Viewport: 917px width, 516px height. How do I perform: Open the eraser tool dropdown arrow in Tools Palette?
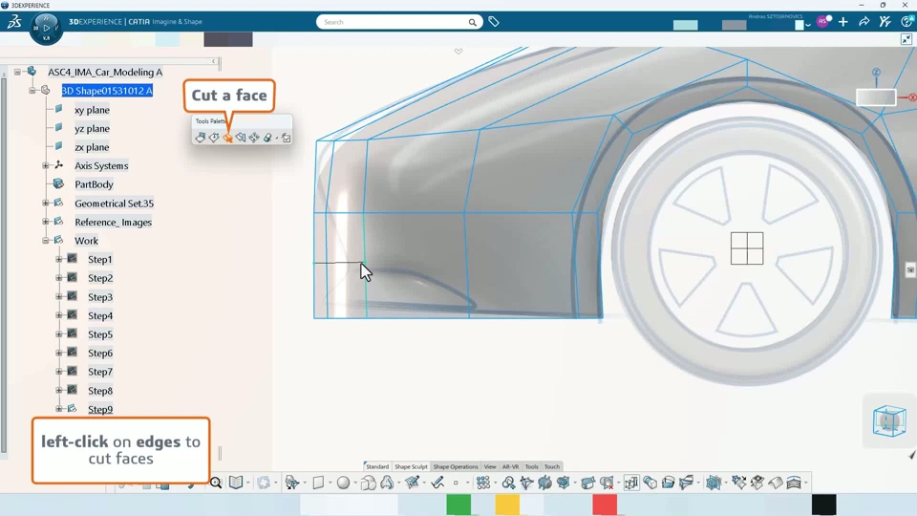(x=277, y=138)
